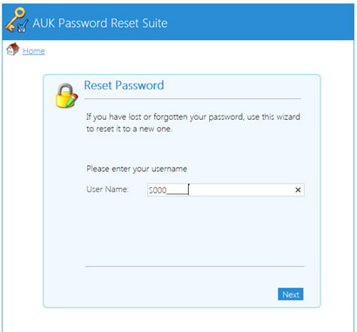Click the golden key logo icon
The image size is (357, 332).
[x=17, y=20]
